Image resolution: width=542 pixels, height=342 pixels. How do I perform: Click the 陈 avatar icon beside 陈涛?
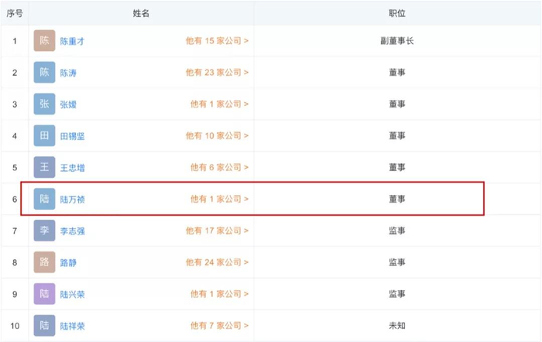(44, 73)
